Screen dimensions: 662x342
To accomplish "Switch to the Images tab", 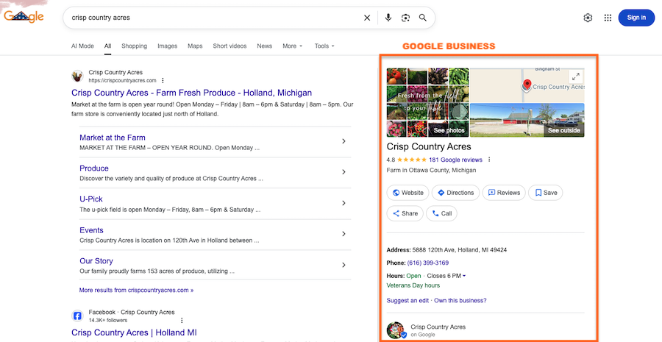I will click(x=167, y=46).
